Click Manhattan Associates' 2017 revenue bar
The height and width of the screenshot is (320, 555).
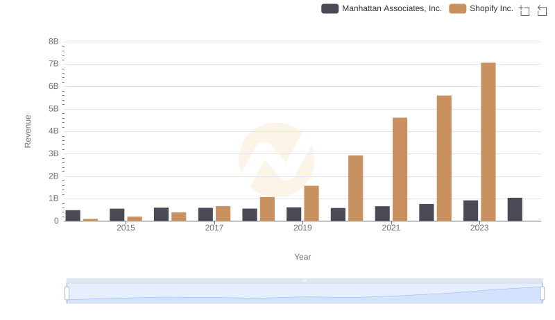(205, 214)
